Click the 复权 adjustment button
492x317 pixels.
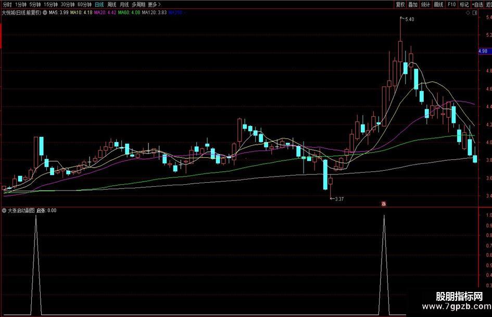pos(400,4)
